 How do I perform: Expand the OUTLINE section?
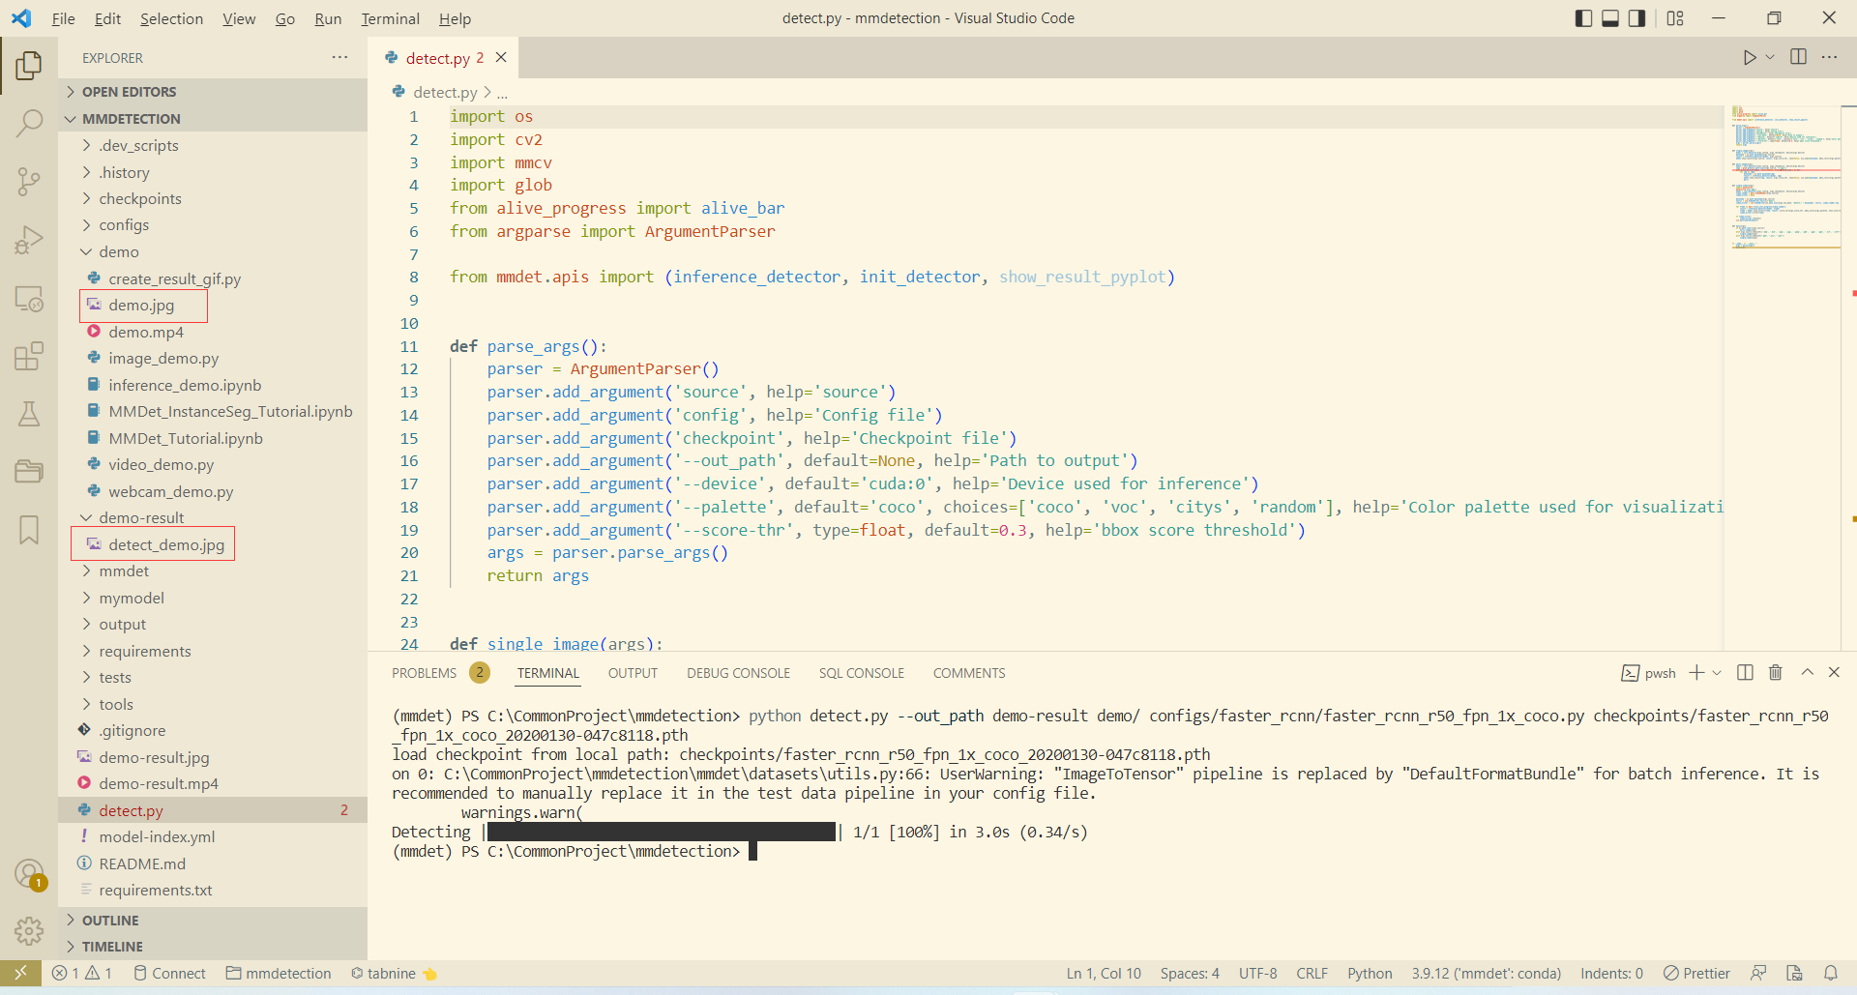[x=213, y=921]
